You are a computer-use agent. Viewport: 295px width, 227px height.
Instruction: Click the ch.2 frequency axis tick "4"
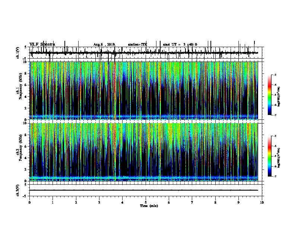click(26, 158)
